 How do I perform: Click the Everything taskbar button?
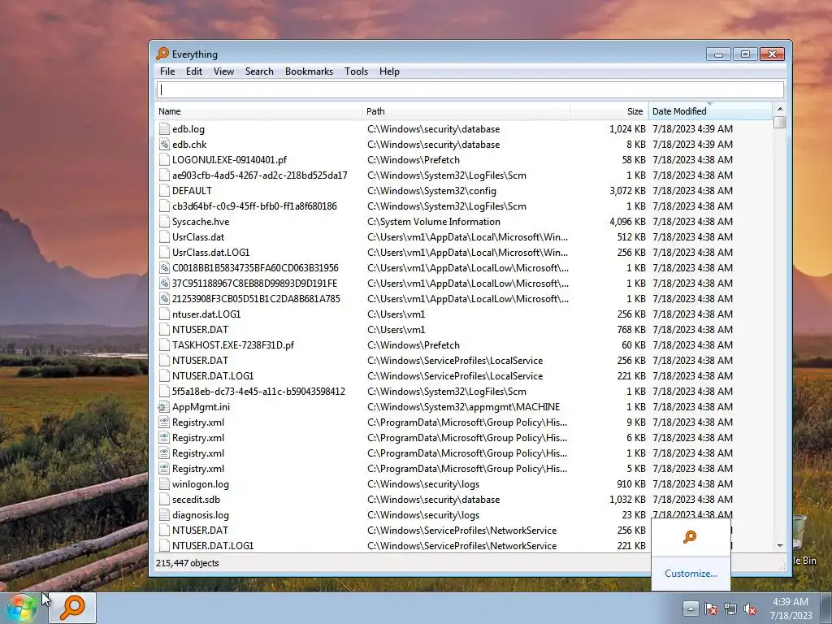point(72,608)
